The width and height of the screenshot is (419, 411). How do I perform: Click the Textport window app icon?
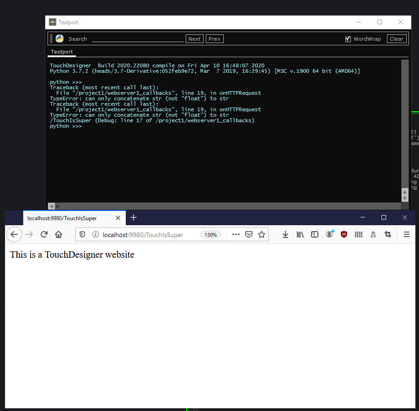[x=52, y=22]
